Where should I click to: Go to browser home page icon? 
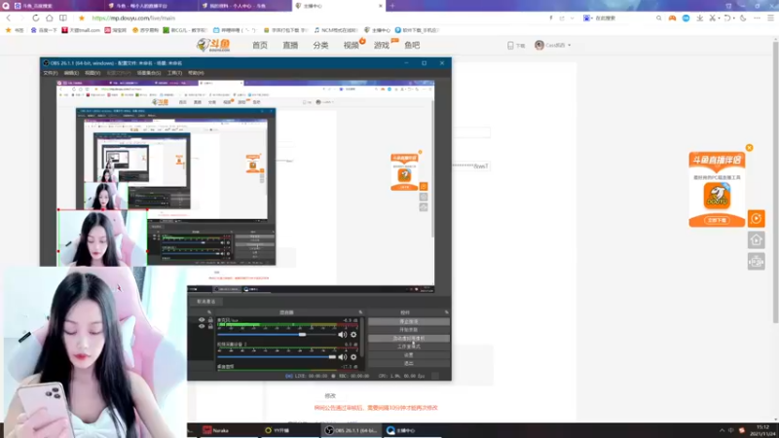pos(50,18)
